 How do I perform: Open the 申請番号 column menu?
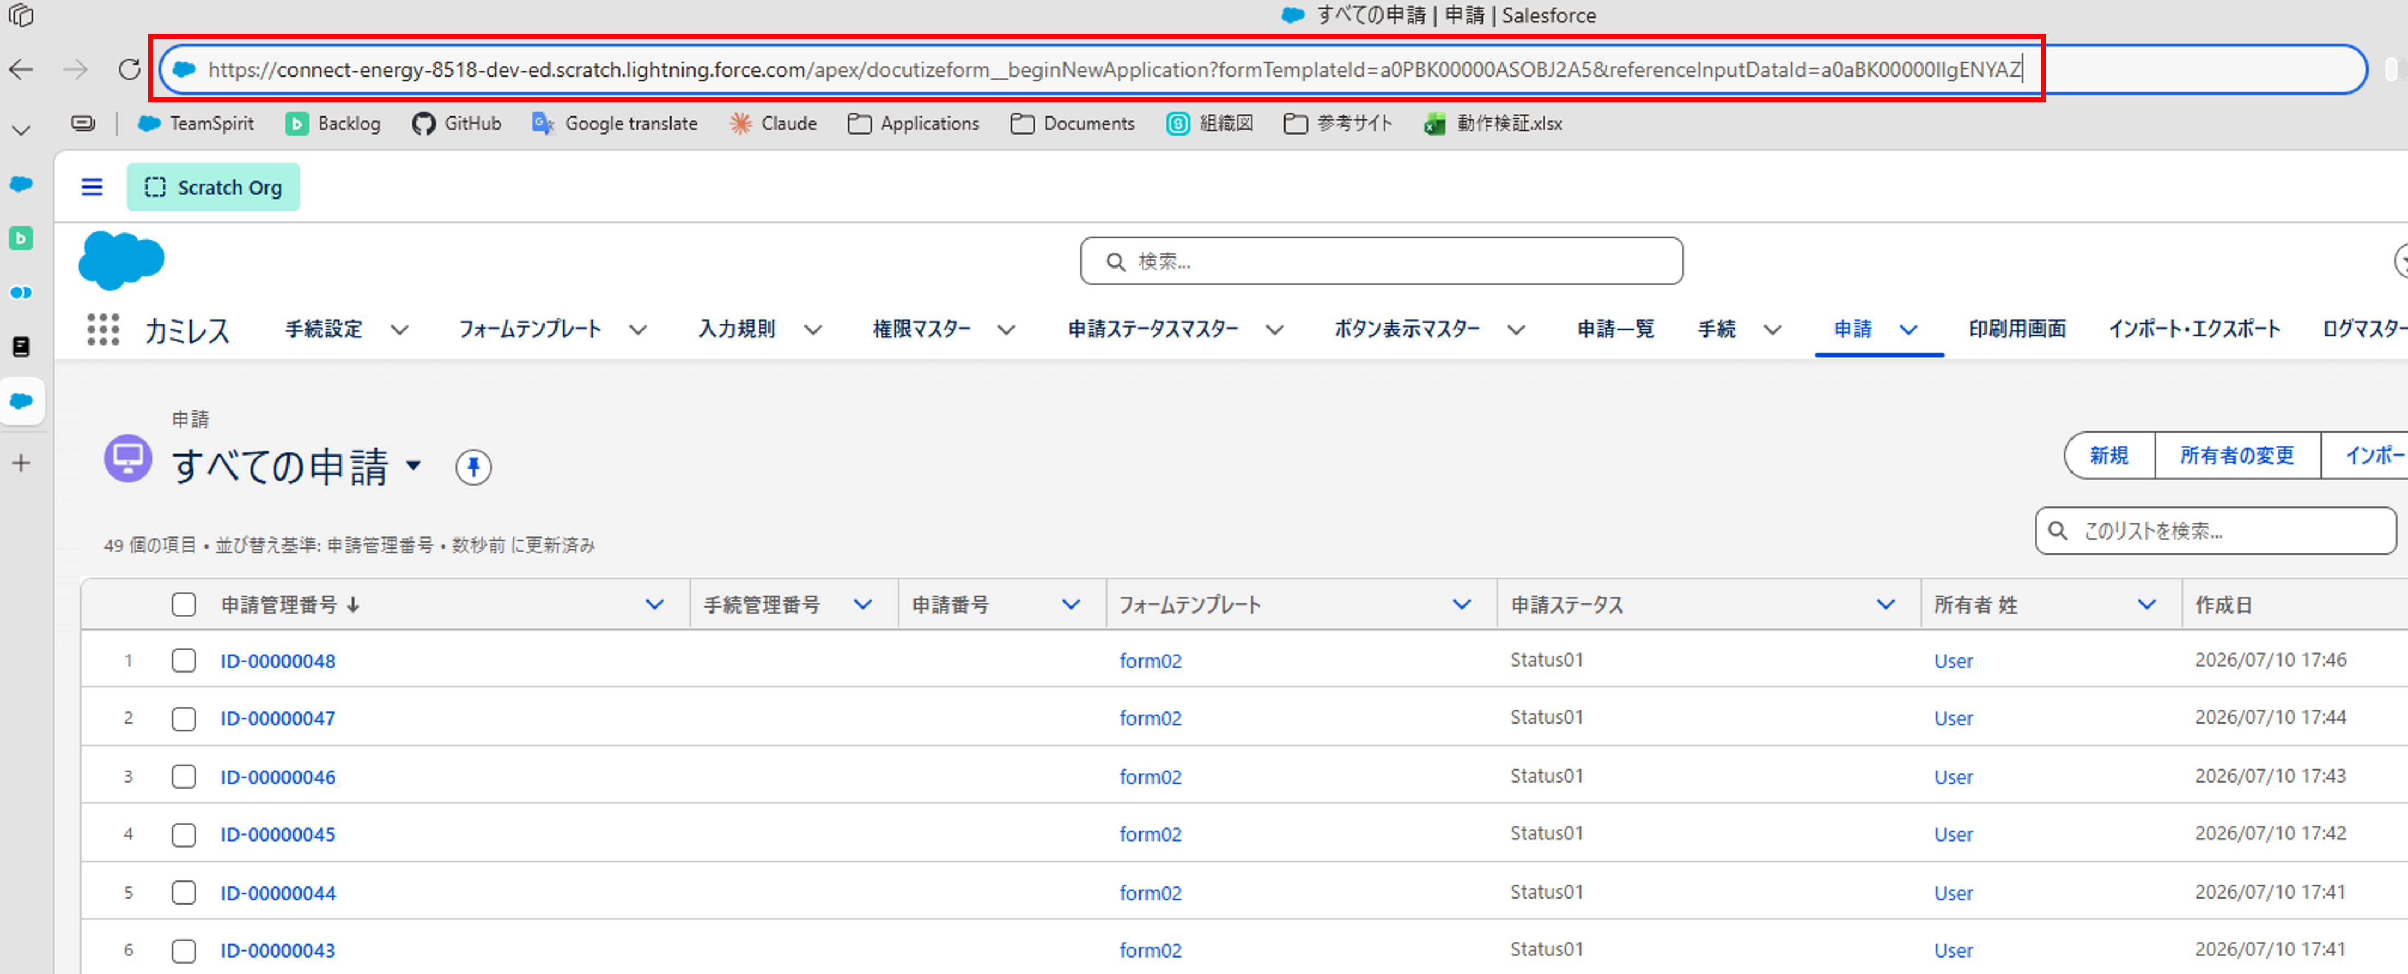(x=1070, y=605)
